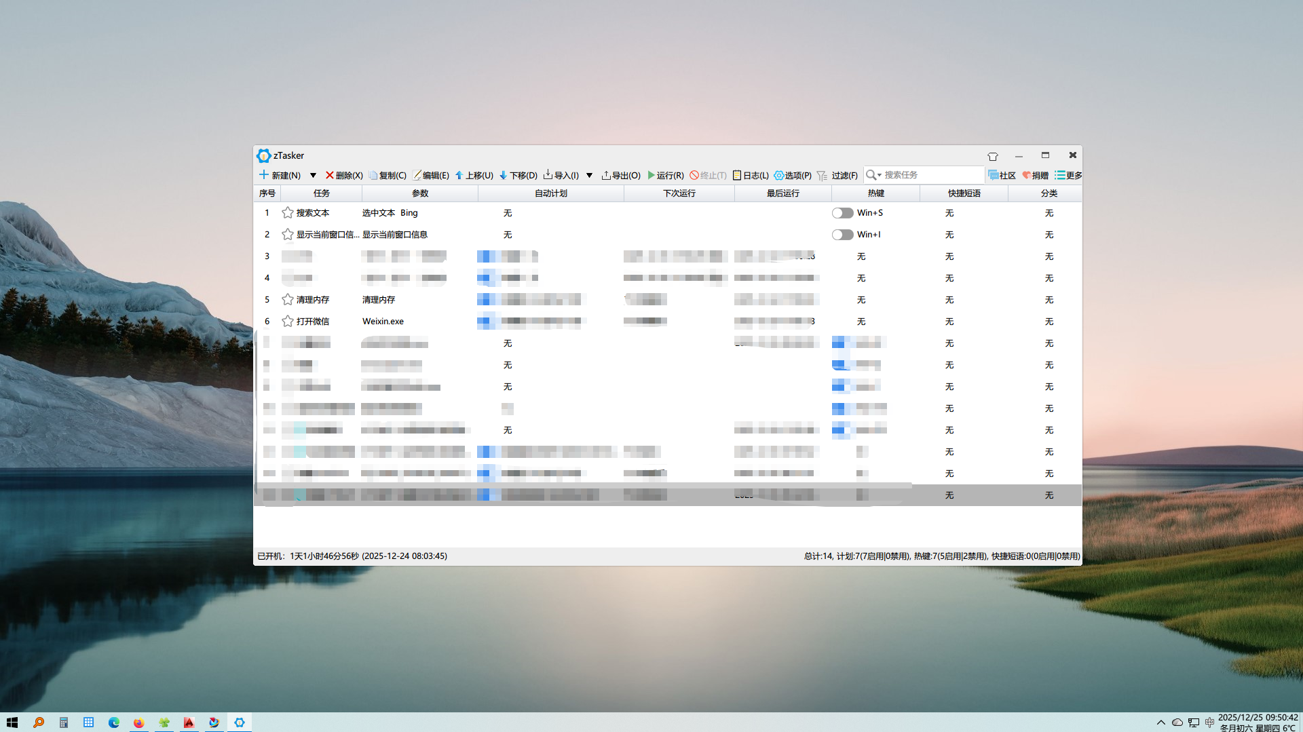The width and height of the screenshot is (1303, 732).
Task: Expand the 新建 dropdown arrow
Action: point(313,175)
